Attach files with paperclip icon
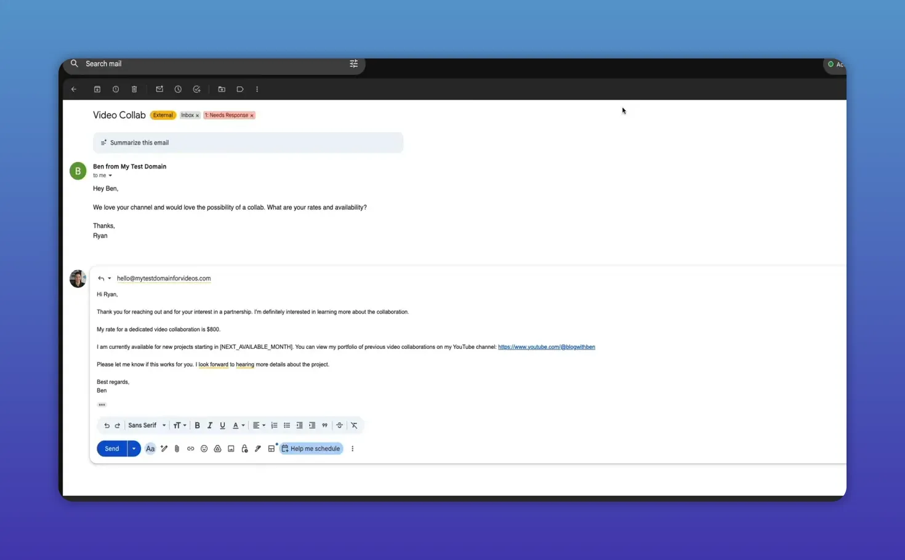Image resolution: width=905 pixels, height=560 pixels. [x=177, y=449]
